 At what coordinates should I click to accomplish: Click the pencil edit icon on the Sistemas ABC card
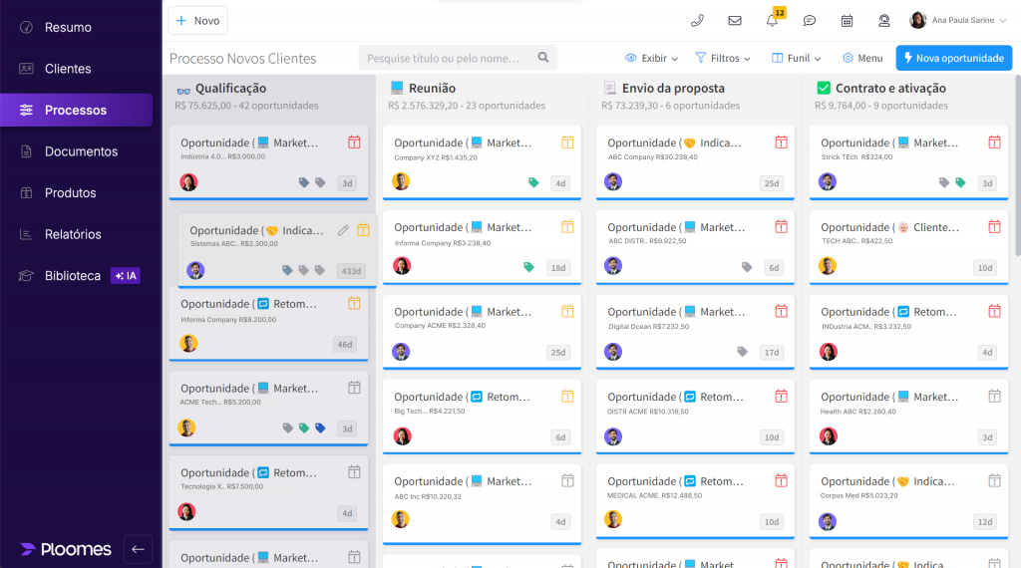(x=343, y=230)
